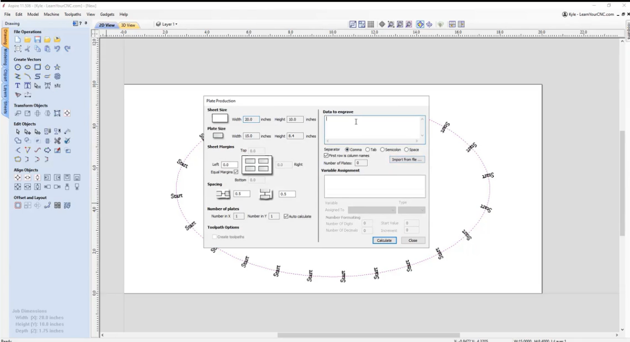
Task: Open the Assigned To combo box
Action: tap(372, 210)
